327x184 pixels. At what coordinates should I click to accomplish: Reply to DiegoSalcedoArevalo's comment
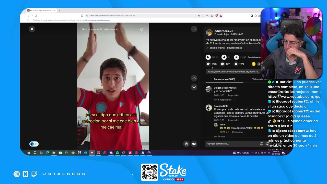(233, 95)
